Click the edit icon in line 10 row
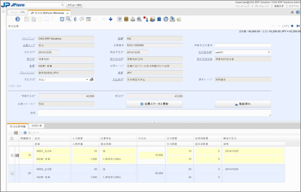Image resolution: width=301 pixels, height=192 pixels. [17, 155]
